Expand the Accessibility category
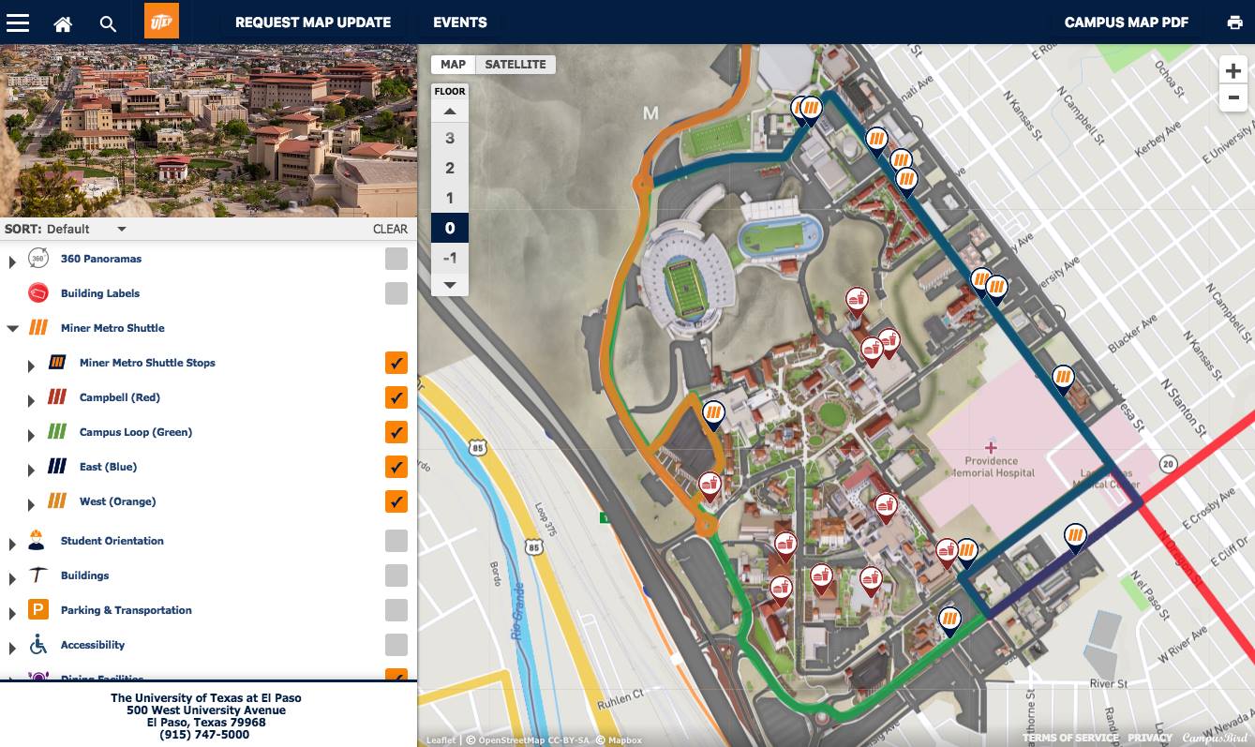The width and height of the screenshot is (1255, 747). click(12, 647)
